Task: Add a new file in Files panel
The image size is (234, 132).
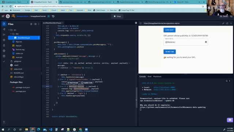Action: point(31,24)
